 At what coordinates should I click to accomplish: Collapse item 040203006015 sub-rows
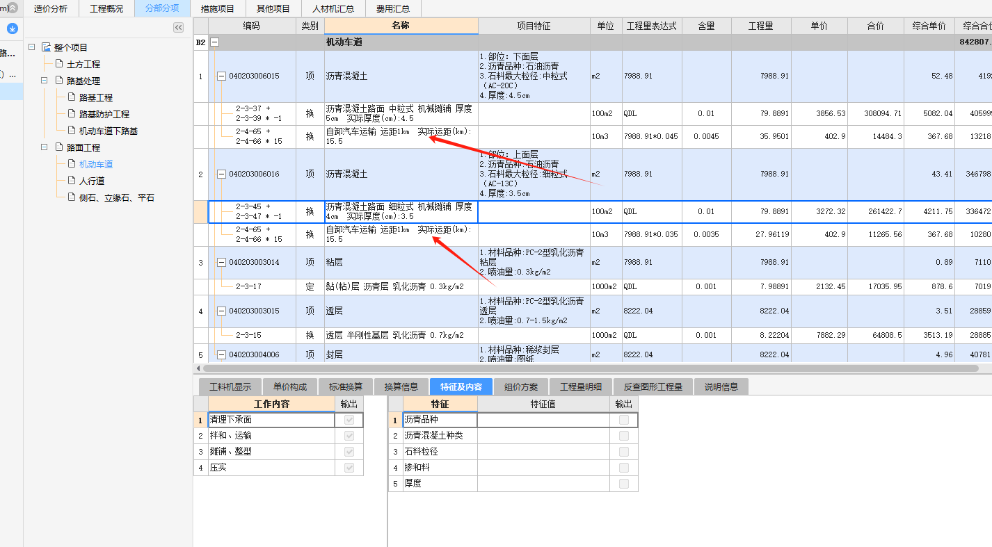click(x=221, y=76)
